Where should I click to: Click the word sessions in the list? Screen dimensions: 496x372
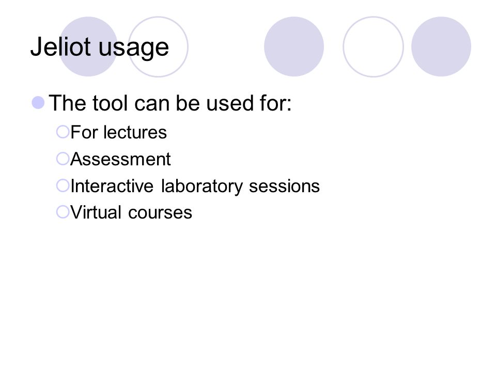point(284,186)
